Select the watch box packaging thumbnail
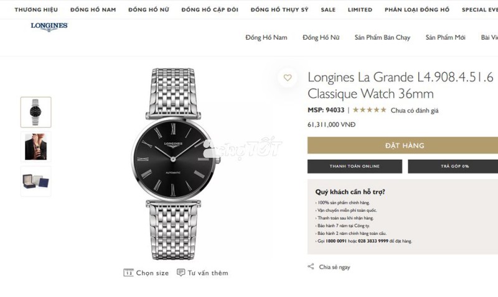The image size is (498, 297). pos(36,181)
